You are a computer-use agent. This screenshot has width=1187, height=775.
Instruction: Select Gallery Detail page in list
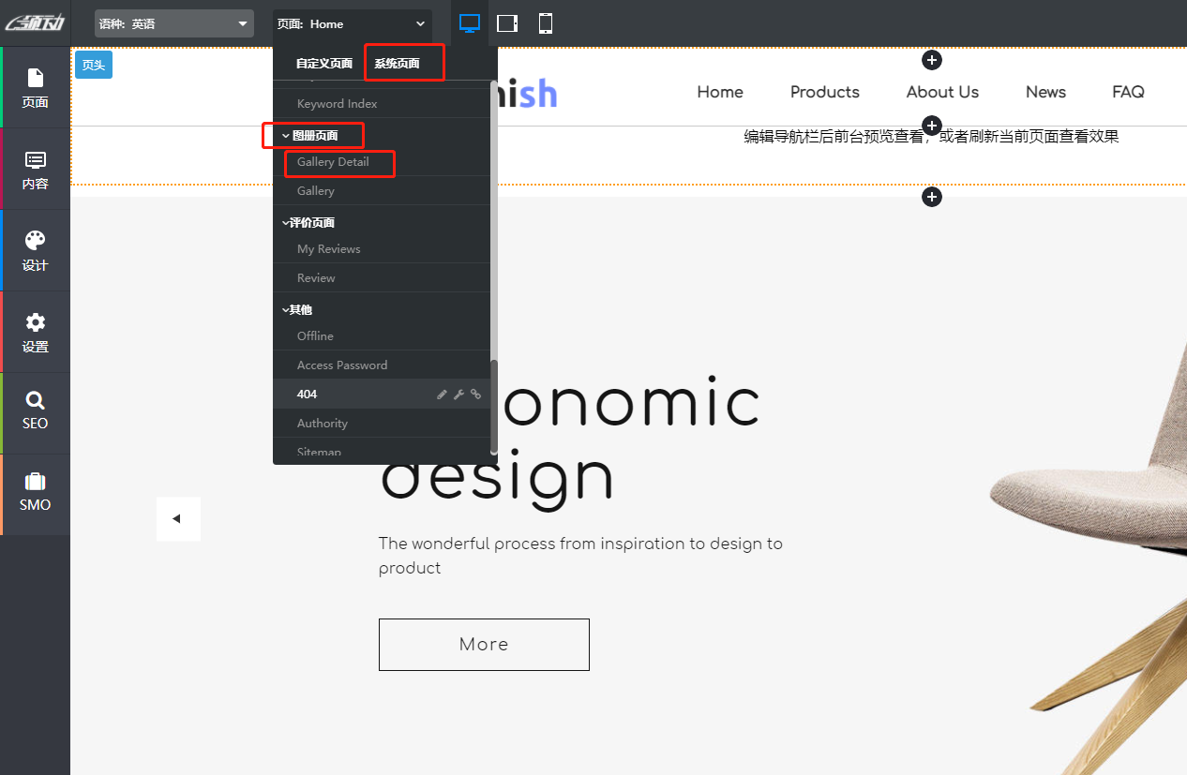click(333, 162)
